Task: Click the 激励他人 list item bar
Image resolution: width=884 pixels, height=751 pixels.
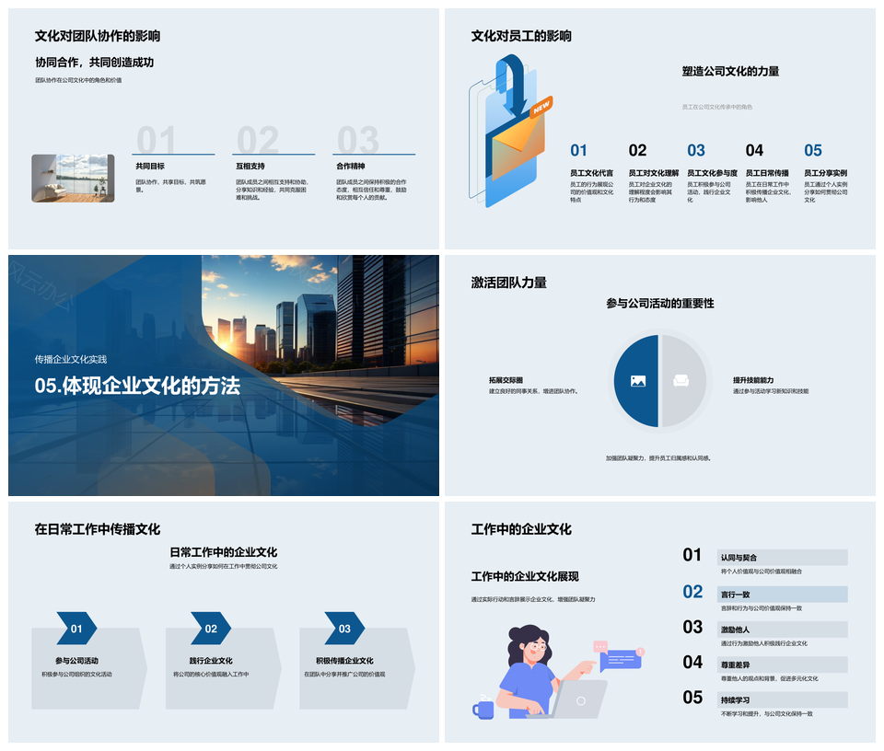Action: 782,630
